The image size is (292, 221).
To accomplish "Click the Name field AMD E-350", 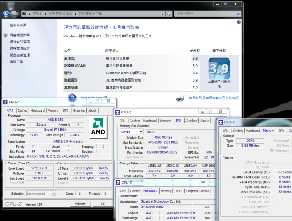I will click(x=55, y=120).
